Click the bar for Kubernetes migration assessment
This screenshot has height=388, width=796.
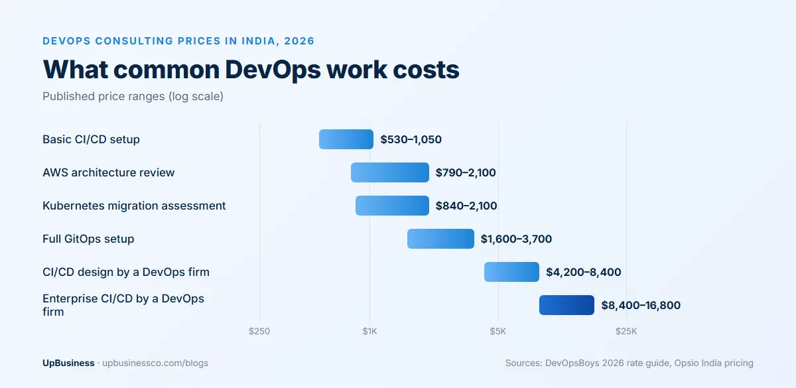[x=392, y=206]
